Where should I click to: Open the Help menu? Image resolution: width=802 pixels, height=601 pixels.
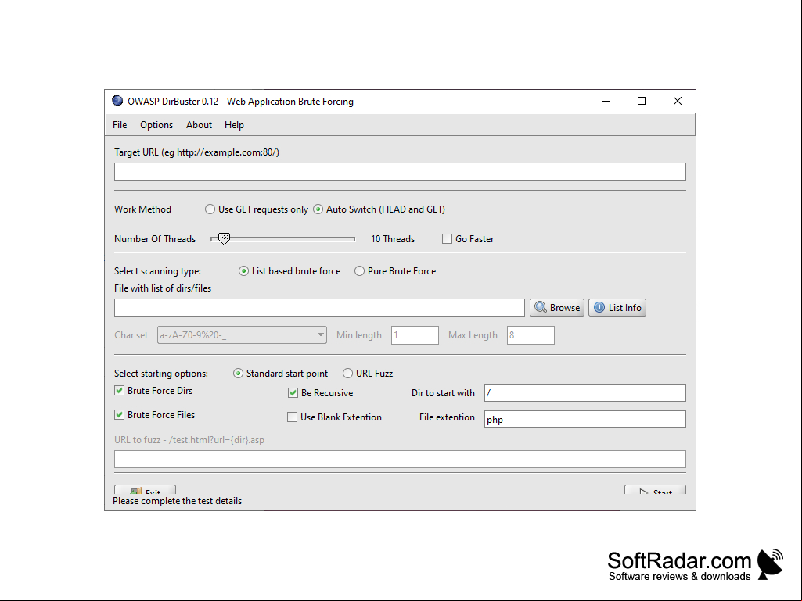tap(234, 125)
